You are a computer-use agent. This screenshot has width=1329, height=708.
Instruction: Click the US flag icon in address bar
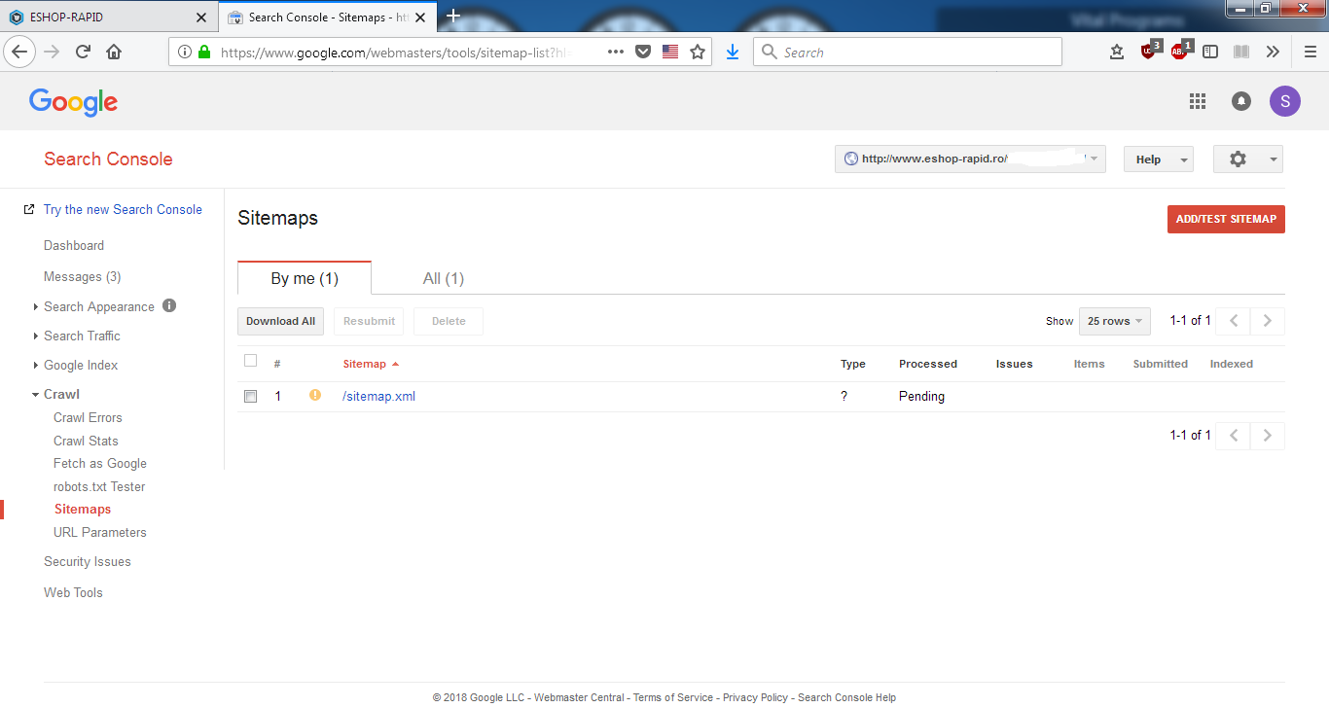(670, 53)
